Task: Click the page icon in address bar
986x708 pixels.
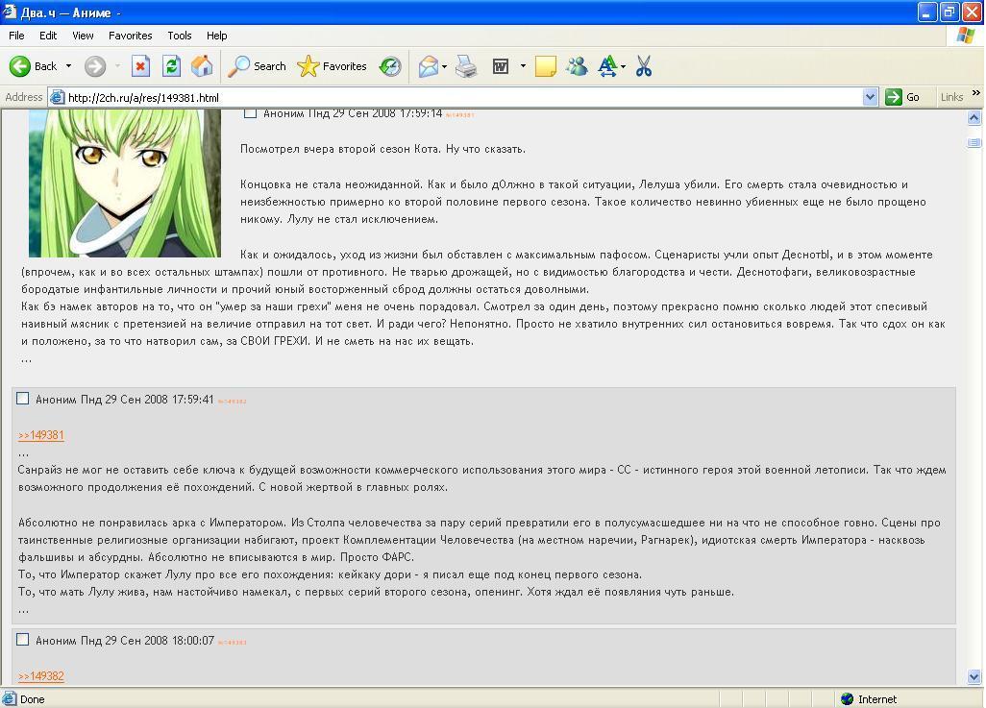Action: [58, 97]
